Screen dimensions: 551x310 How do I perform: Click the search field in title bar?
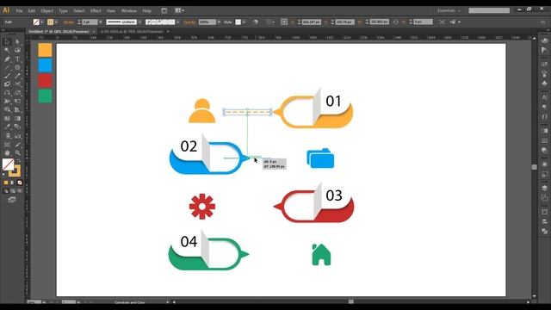pos(489,10)
